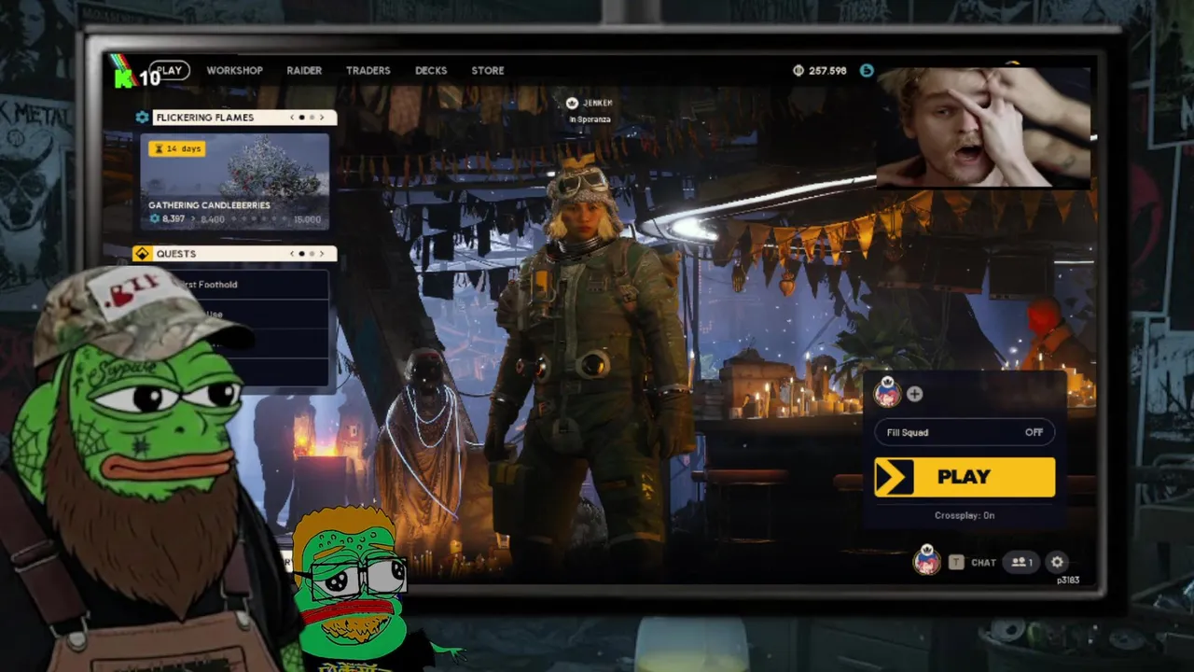The image size is (1194, 672).
Task: Open the party members button showing 1
Action: click(1022, 562)
